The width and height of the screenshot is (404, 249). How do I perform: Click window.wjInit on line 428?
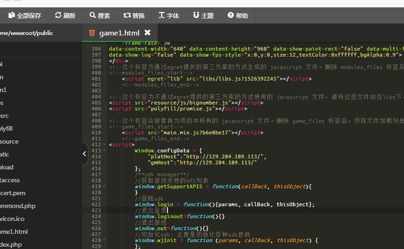(x=156, y=240)
